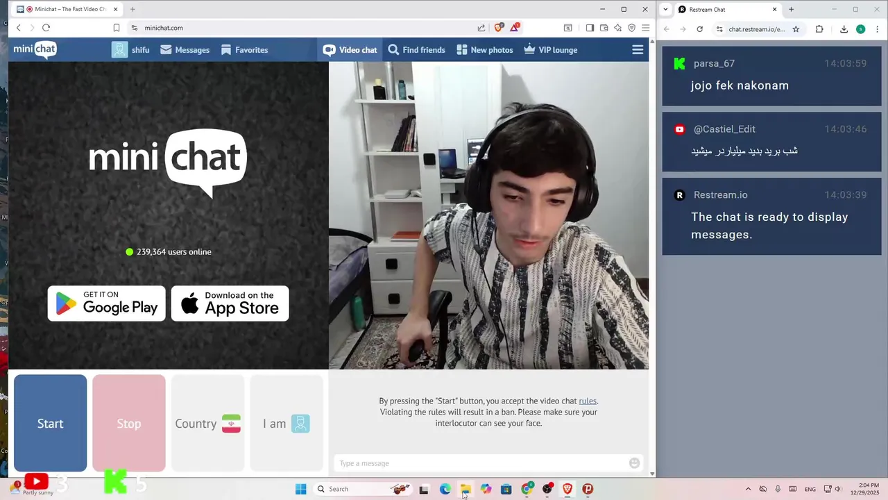Viewport: 888px width, 500px height.
Task: Open Chrome profile avatar S
Action: pyautogui.click(x=860, y=29)
